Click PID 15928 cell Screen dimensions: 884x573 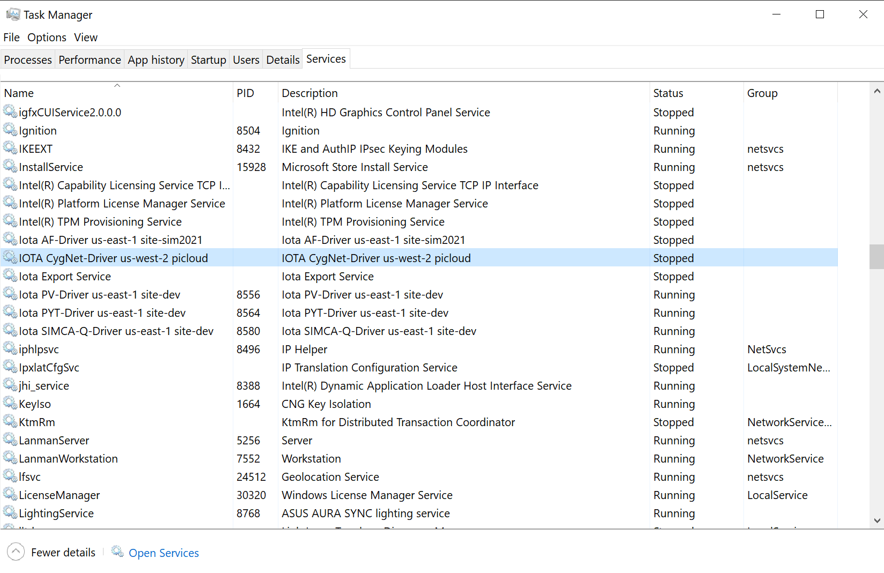tap(251, 167)
